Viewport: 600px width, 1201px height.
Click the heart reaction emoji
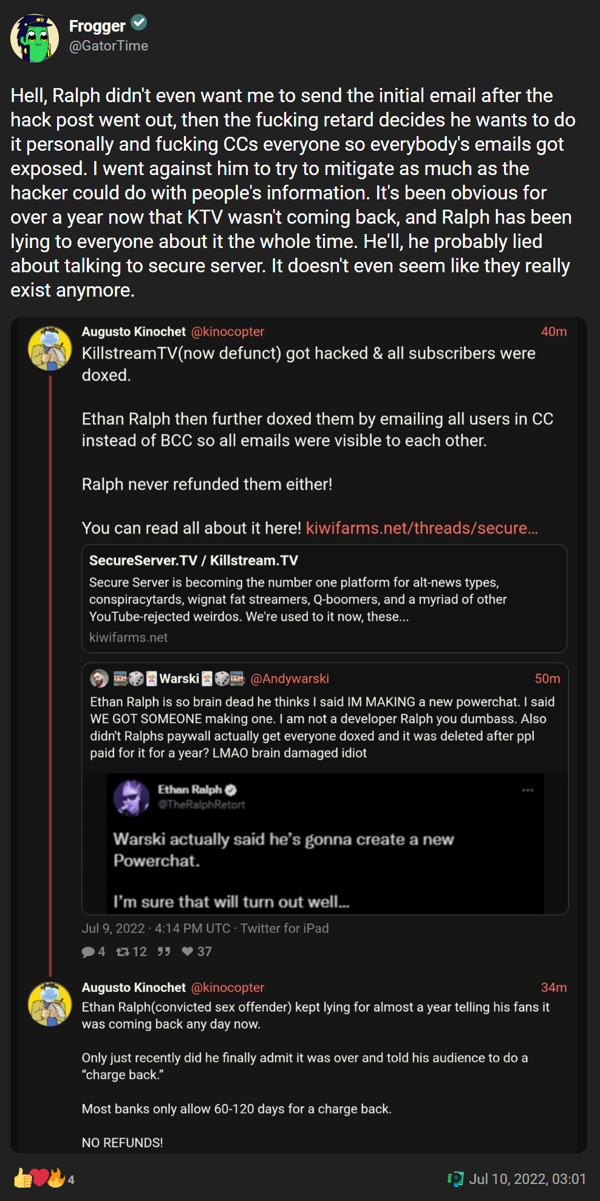(x=39, y=1178)
